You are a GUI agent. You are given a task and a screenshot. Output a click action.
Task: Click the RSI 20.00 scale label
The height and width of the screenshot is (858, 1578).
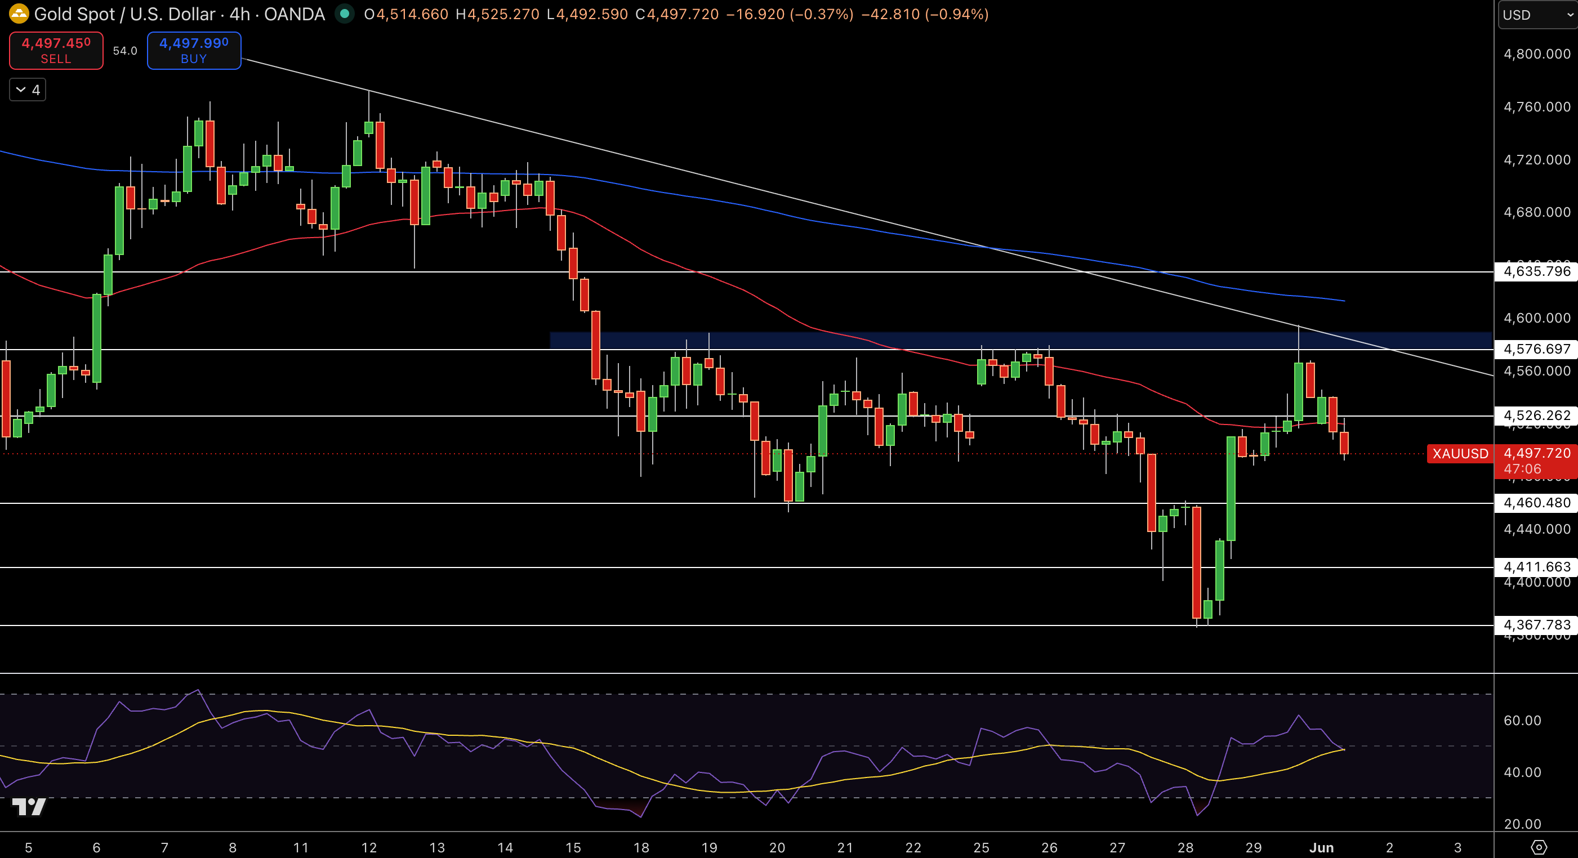(1522, 824)
